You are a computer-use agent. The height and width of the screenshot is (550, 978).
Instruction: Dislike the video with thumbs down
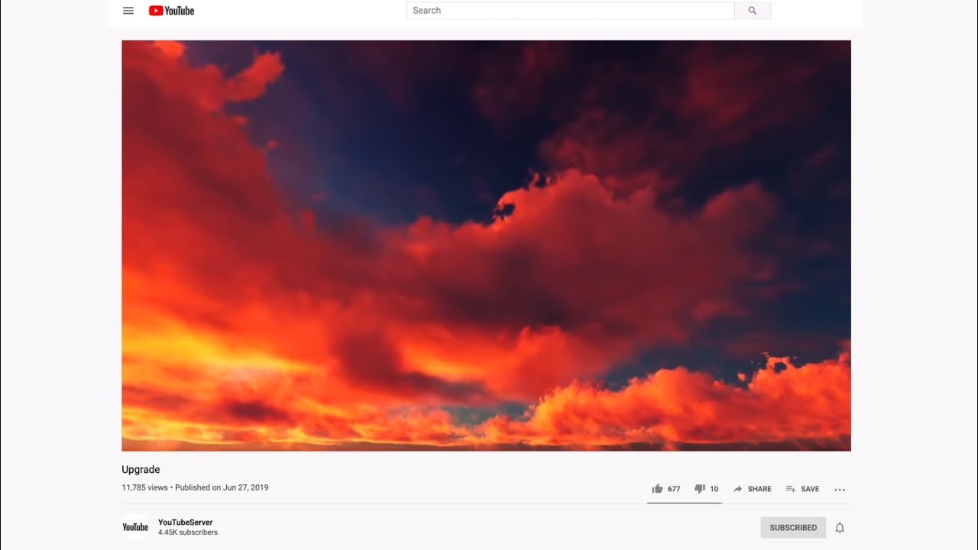tap(699, 489)
